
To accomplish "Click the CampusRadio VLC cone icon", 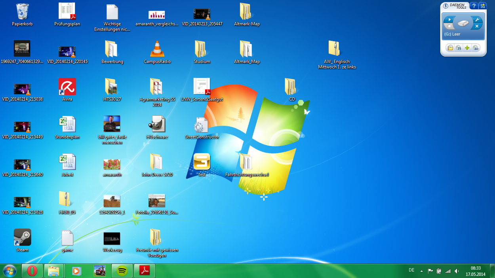I will (x=157, y=49).
